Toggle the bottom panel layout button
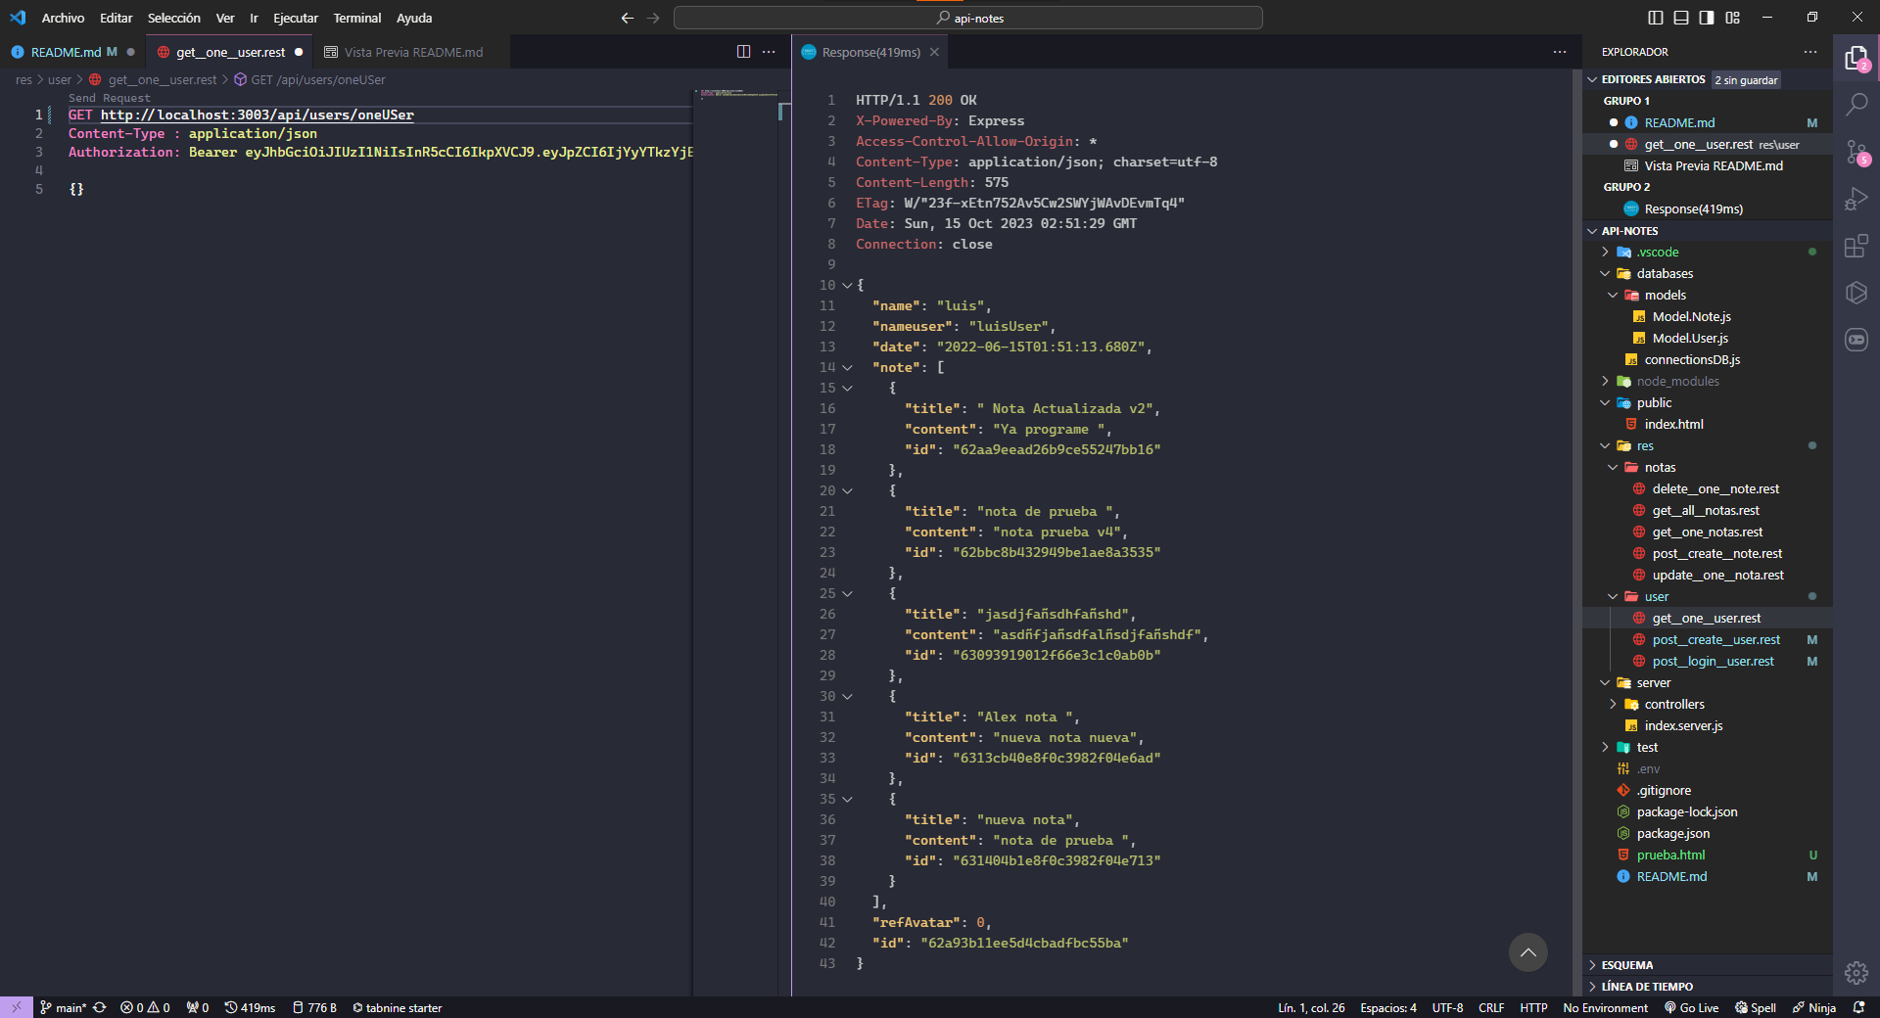The width and height of the screenshot is (1880, 1018). coord(1681,18)
